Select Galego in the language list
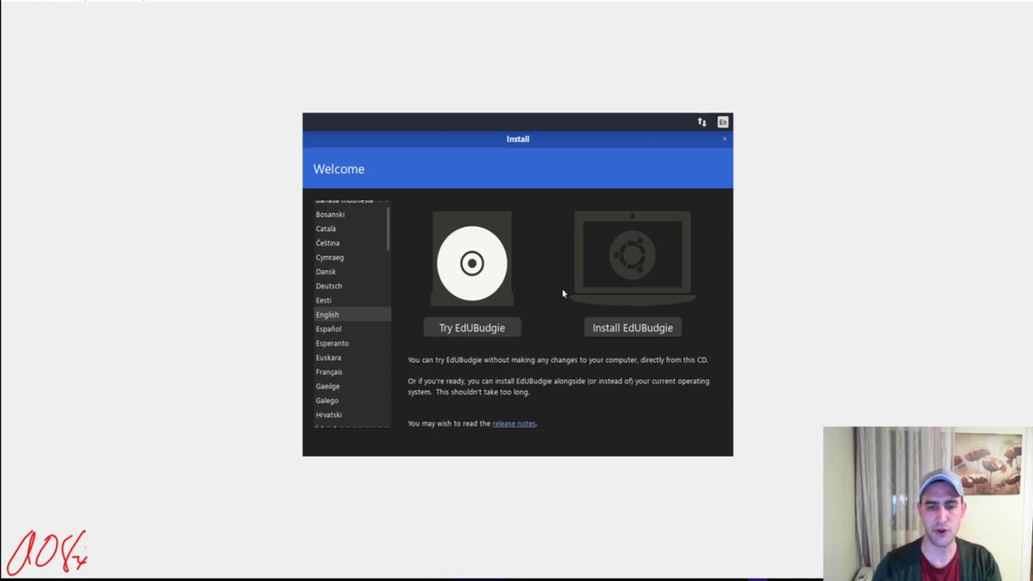This screenshot has width=1033, height=581. click(x=351, y=401)
